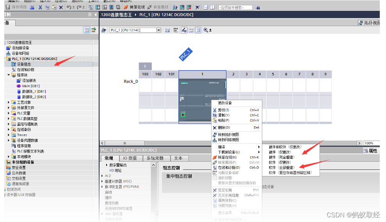Select 设备组态 in project tree
This screenshot has width=386, height=222.
(24, 64)
